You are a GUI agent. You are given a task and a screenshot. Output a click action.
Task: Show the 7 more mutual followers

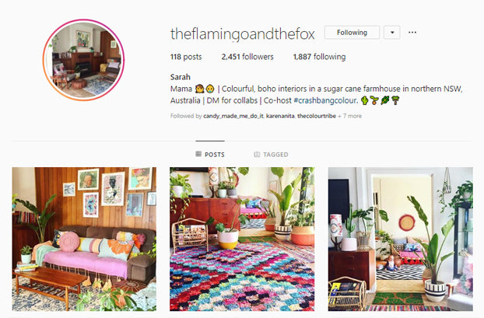(349, 116)
